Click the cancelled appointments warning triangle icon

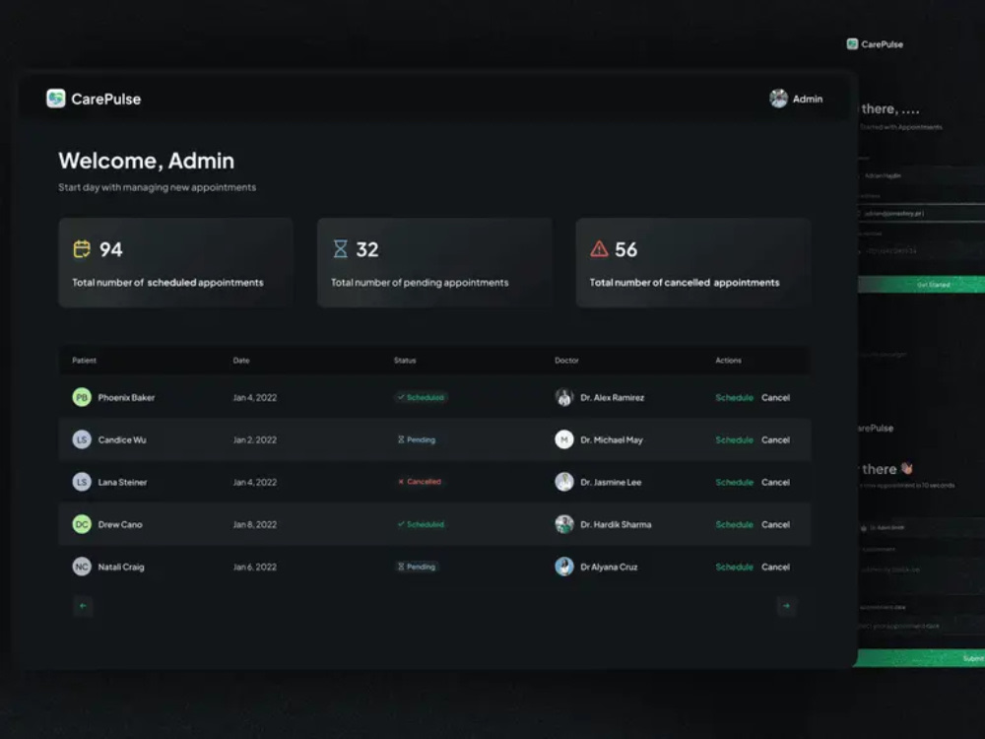tap(599, 249)
